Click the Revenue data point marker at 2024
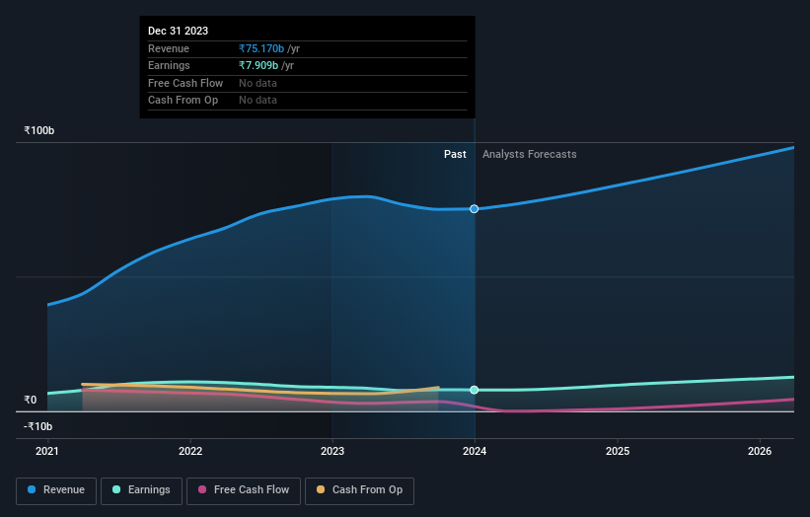The width and height of the screenshot is (810, 517). tap(475, 208)
